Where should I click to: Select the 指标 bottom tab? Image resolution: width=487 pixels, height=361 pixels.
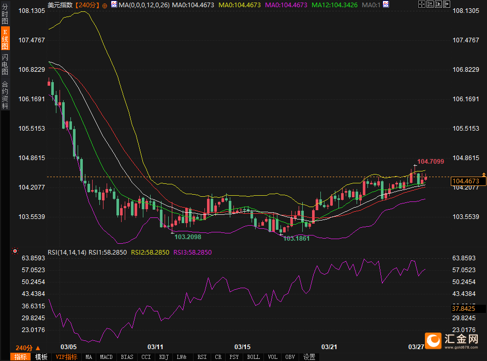tap(21, 357)
